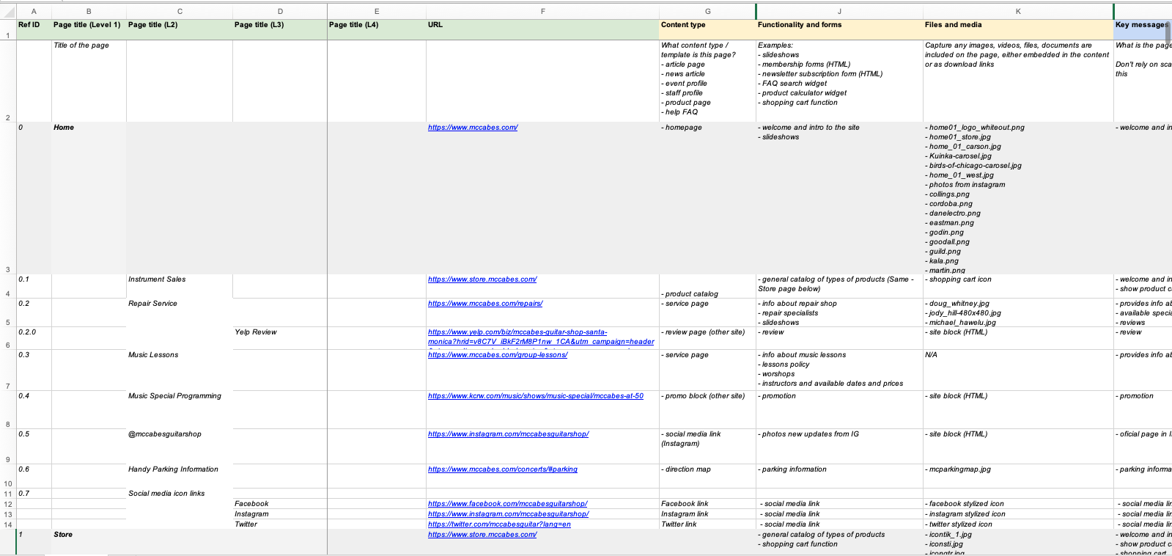Viewport: 1172px width, 556px height.
Task: Open the facebook.com/mccabesguitarshop link
Action: pos(507,504)
